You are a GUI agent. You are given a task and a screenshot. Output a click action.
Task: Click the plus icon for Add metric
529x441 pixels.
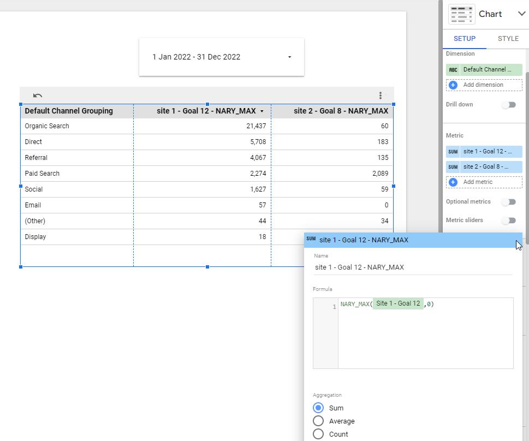453,182
